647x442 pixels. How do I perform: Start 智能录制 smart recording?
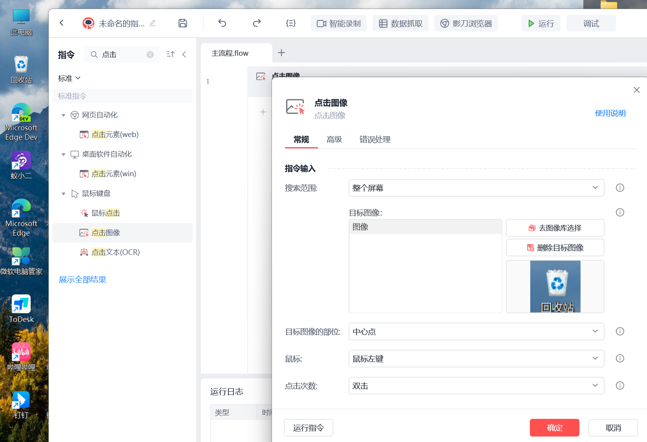pyautogui.click(x=339, y=24)
